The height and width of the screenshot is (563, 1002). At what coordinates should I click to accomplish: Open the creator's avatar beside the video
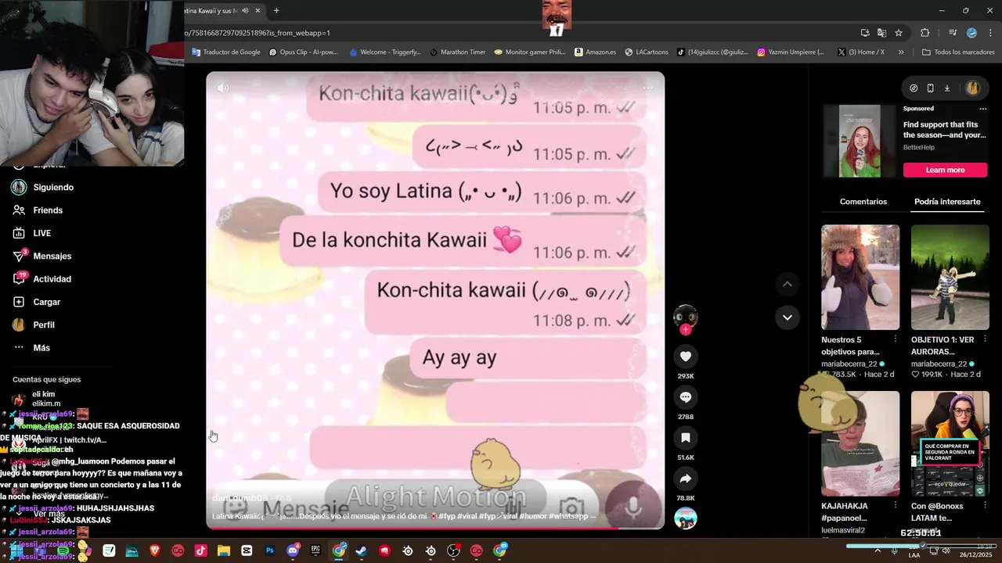click(685, 316)
